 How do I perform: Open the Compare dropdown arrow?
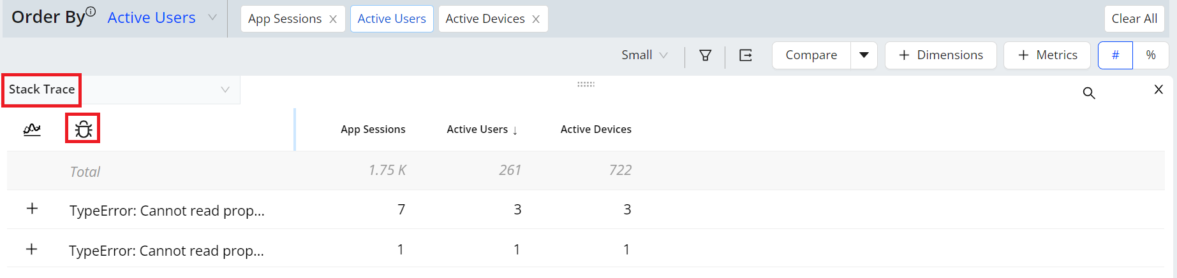[x=864, y=55]
